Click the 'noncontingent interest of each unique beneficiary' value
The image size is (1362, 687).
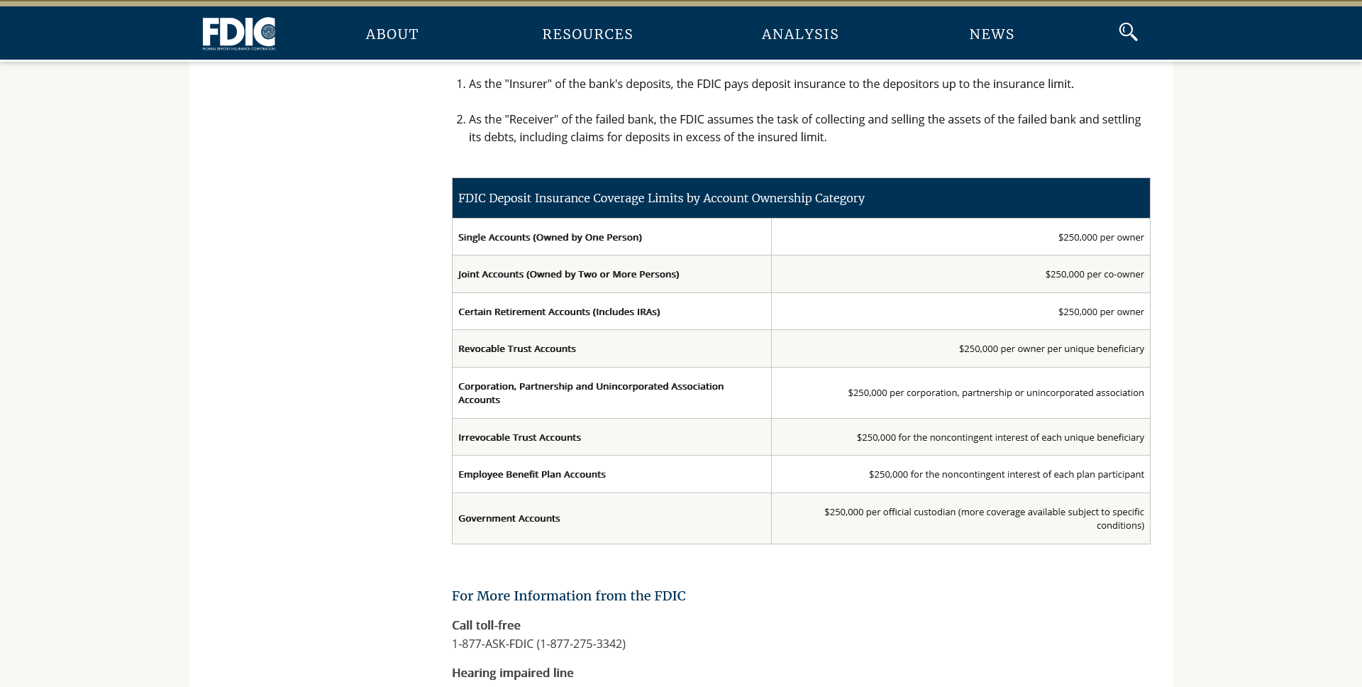coord(1000,437)
